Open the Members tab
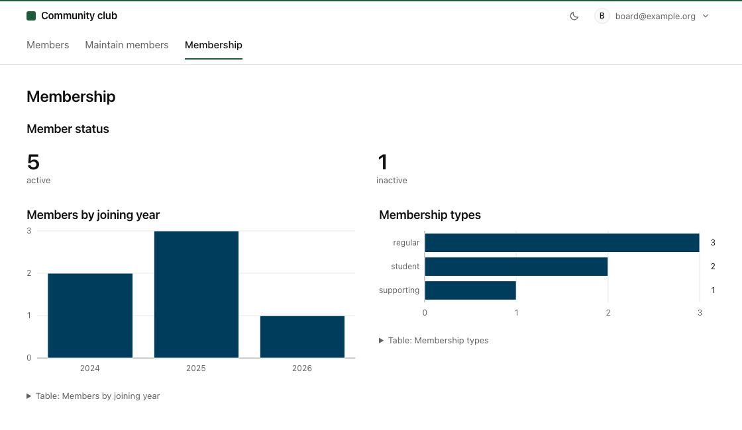This screenshot has height=430, width=742. pos(48,45)
